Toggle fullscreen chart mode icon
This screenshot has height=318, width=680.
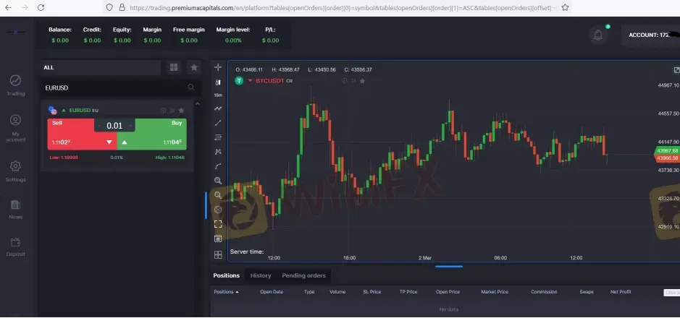pyautogui.click(x=218, y=224)
